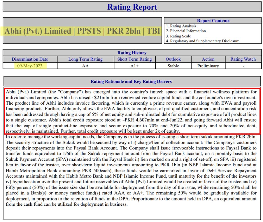Select the Stable outlook cell
Viewport: 263px width, 222px height.
tap(173, 66)
